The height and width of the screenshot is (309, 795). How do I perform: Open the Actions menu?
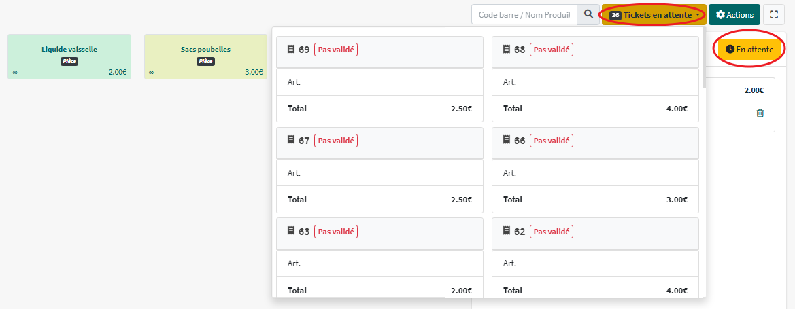pos(734,14)
